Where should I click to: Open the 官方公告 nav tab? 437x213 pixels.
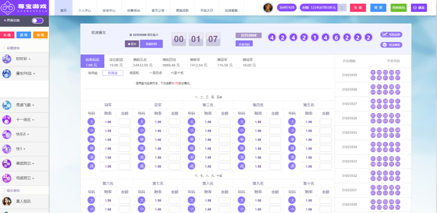point(158,8)
